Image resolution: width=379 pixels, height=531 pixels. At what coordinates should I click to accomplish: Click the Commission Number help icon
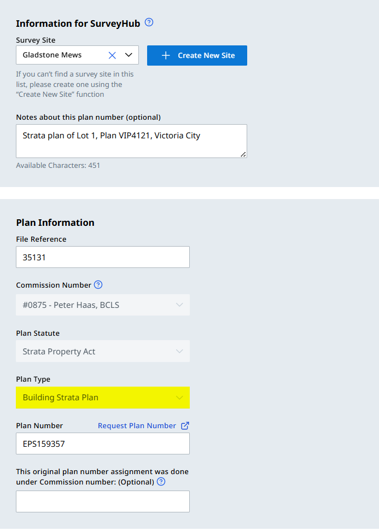(x=98, y=285)
